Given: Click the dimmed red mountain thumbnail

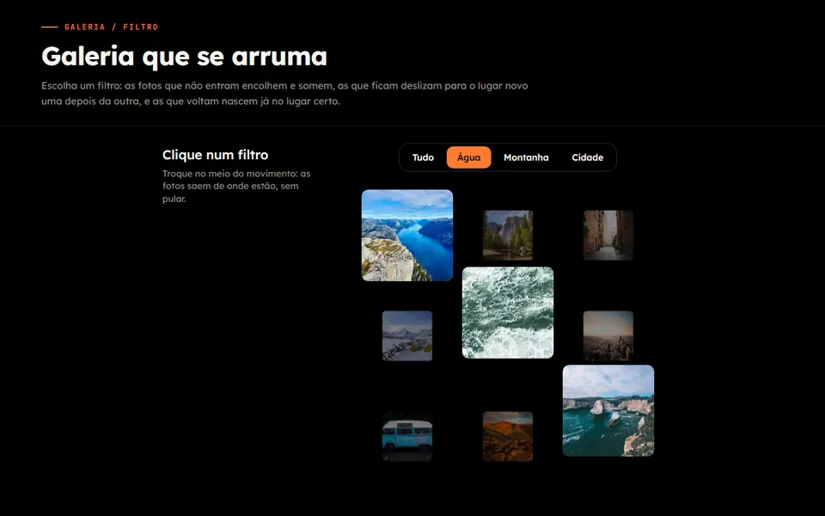Looking at the screenshot, I should point(508,437).
